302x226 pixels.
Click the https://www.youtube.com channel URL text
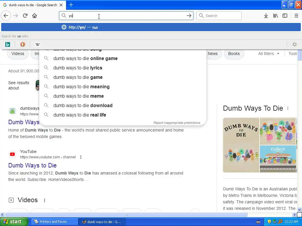(48, 157)
